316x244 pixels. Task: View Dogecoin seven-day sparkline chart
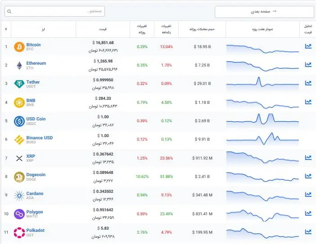(x=262, y=177)
